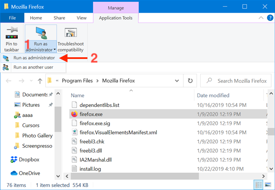Click the 10/22/2019 4:10 PM date cell

point(220,169)
